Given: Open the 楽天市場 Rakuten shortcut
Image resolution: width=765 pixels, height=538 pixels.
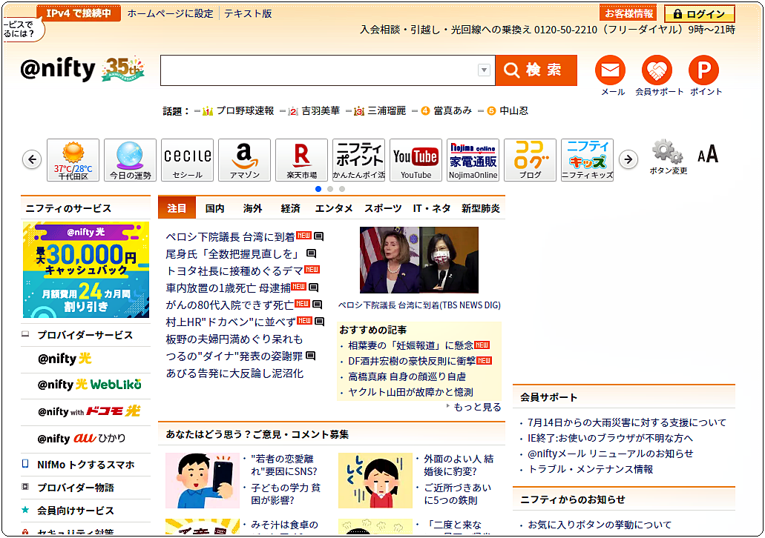Looking at the screenshot, I should click(x=301, y=160).
